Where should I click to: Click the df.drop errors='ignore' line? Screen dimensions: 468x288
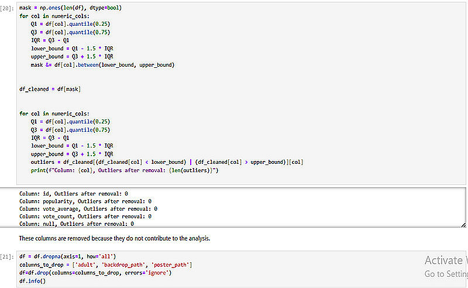(x=95, y=273)
